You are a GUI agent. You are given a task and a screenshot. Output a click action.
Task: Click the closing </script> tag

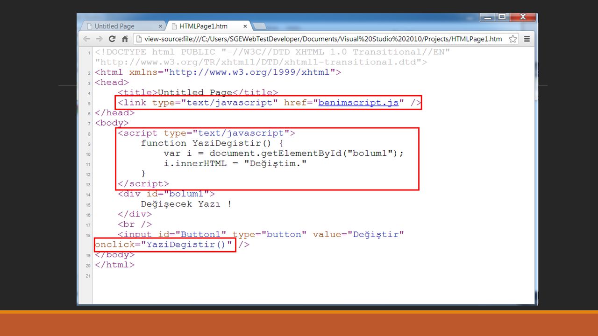click(x=143, y=184)
